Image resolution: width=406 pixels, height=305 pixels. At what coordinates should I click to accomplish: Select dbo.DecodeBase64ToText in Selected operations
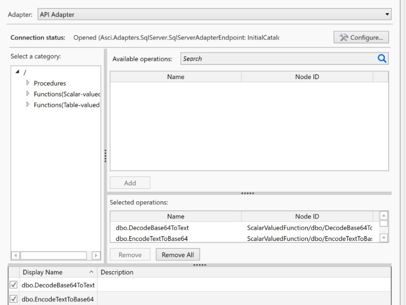(152, 228)
